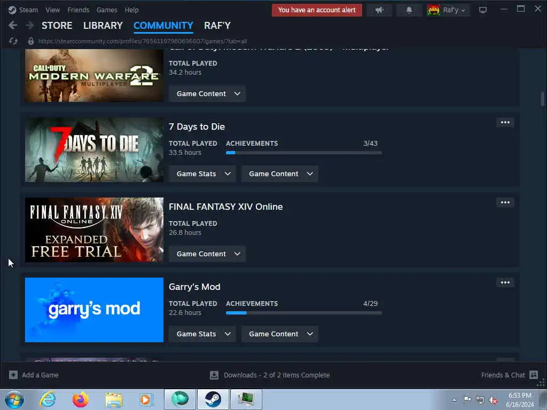Click 7 Days to Die achievements progress bar
Screen dimensions: 547x410
pos(304,153)
